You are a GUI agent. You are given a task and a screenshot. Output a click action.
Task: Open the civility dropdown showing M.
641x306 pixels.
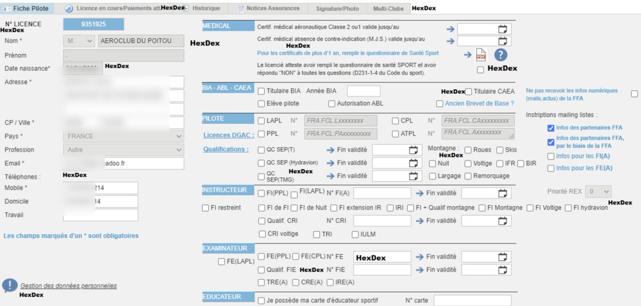point(78,42)
